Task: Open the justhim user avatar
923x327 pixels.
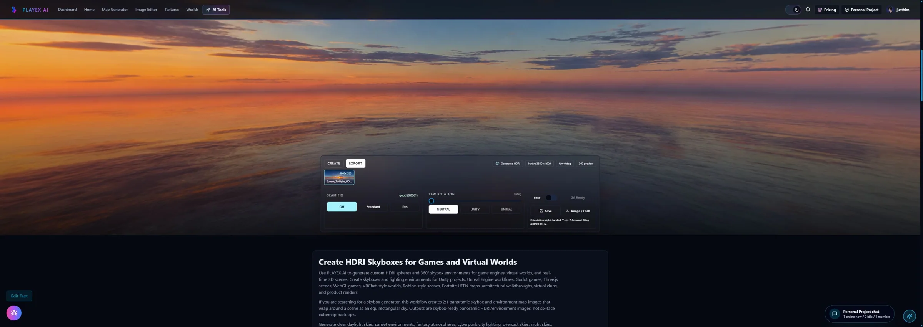Action: click(x=890, y=10)
